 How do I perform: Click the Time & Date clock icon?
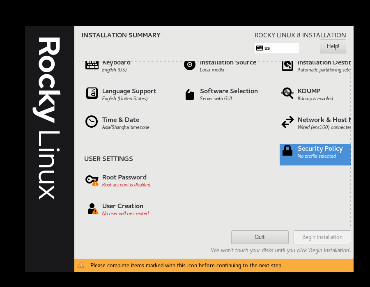pos(92,122)
